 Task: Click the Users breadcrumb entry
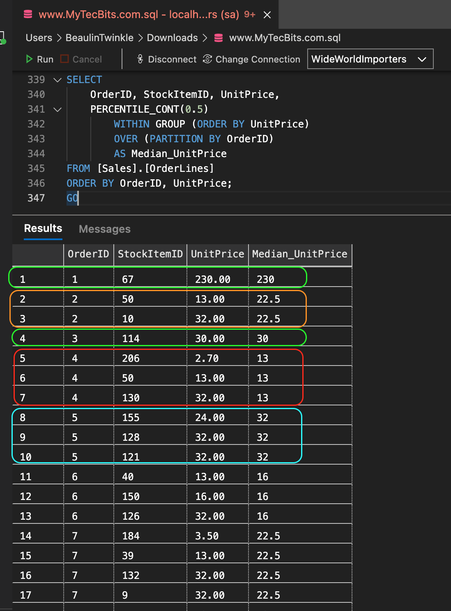click(38, 37)
